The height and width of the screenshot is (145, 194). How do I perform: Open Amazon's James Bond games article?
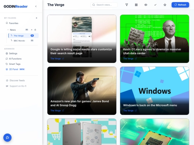pyautogui.click(x=82, y=91)
